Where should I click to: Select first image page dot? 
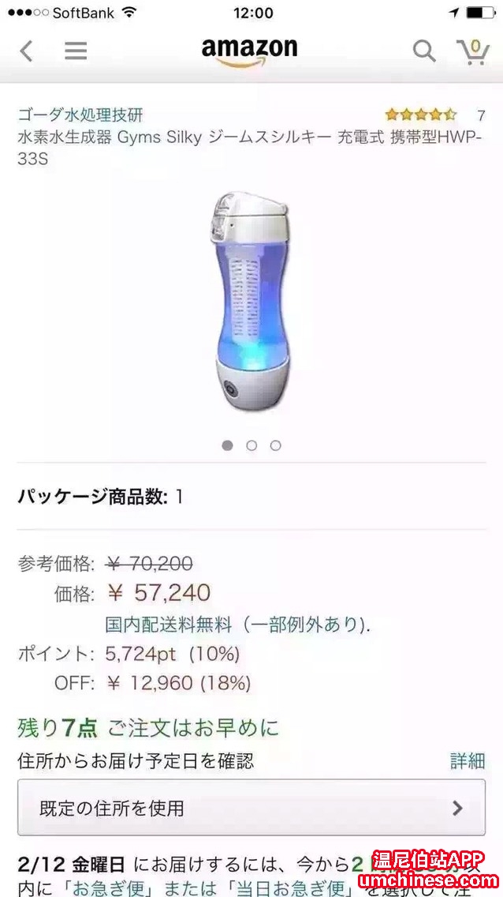[227, 445]
